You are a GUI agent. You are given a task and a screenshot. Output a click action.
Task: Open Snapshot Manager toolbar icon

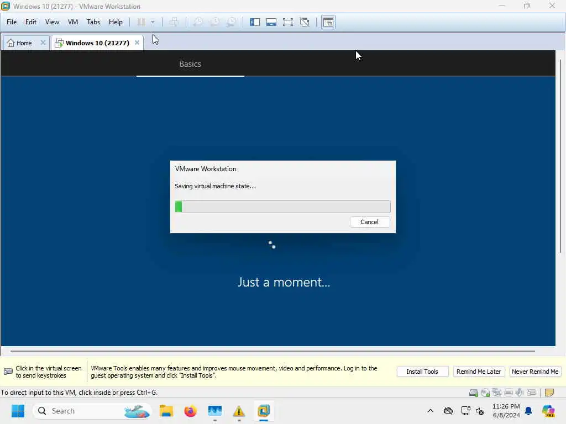click(231, 22)
